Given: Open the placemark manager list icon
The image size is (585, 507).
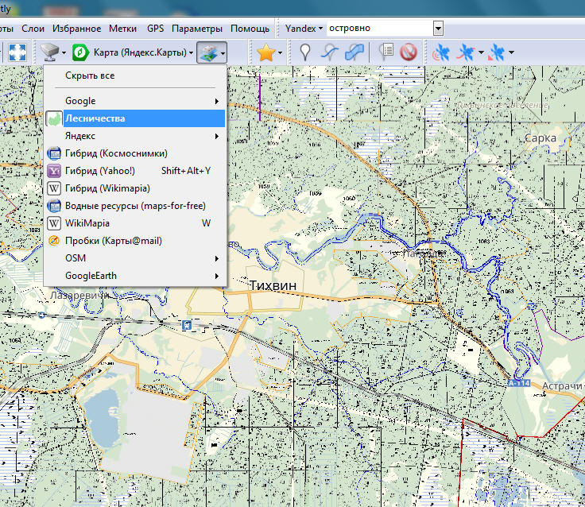Looking at the screenshot, I should pyautogui.click(x=387, y=52).
